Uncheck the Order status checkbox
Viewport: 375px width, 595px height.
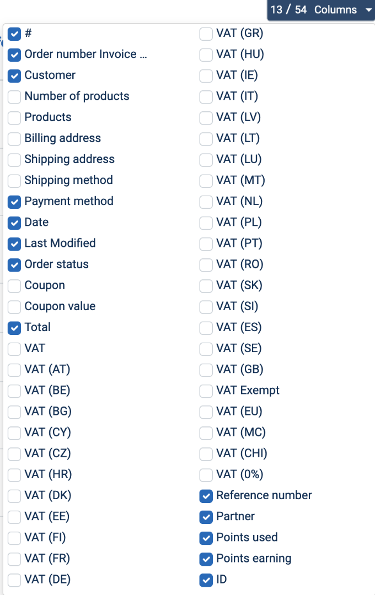[15, 264]
